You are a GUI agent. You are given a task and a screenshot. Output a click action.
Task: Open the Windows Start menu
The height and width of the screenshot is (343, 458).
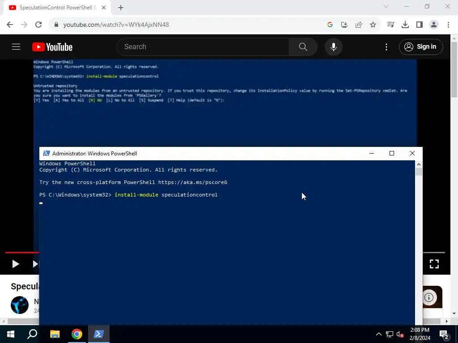pos(11,334)
